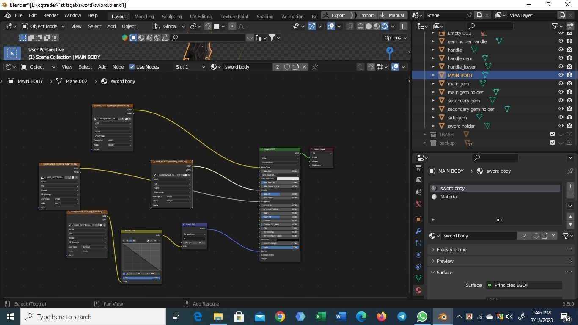Hide MAIN BODY in viewport
The image size is (578, 325).
pos(561,75)
